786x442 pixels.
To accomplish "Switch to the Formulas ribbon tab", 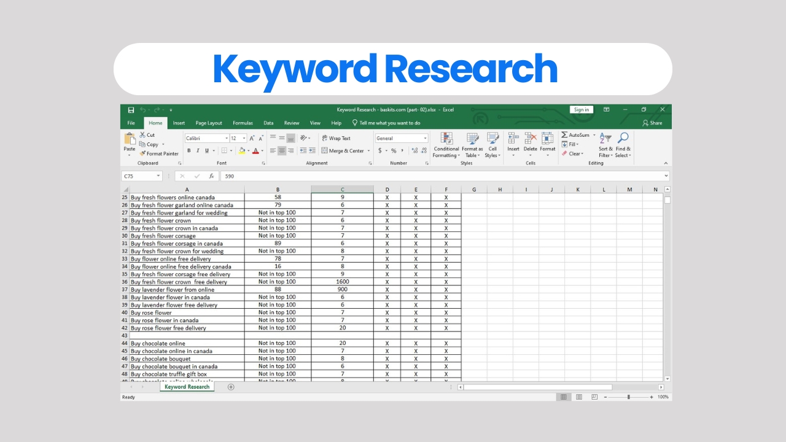I will (243, 123).
